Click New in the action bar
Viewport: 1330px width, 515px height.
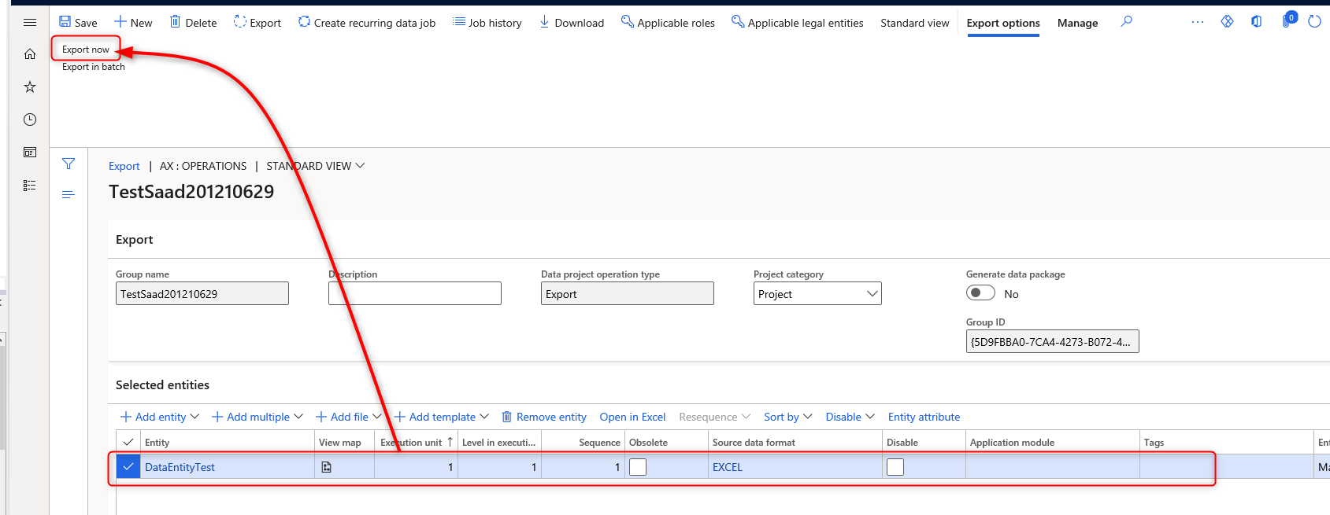pyautogui.click(x=133, y=23)
